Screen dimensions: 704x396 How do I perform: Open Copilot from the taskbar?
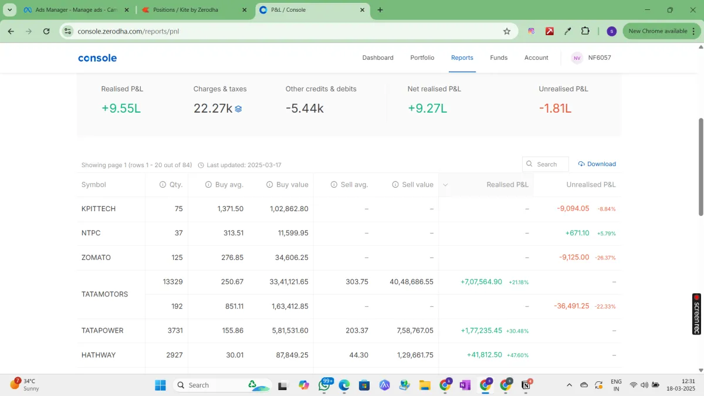(x=303, y=385)
